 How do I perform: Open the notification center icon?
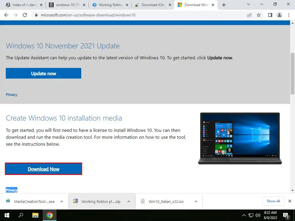286,216
